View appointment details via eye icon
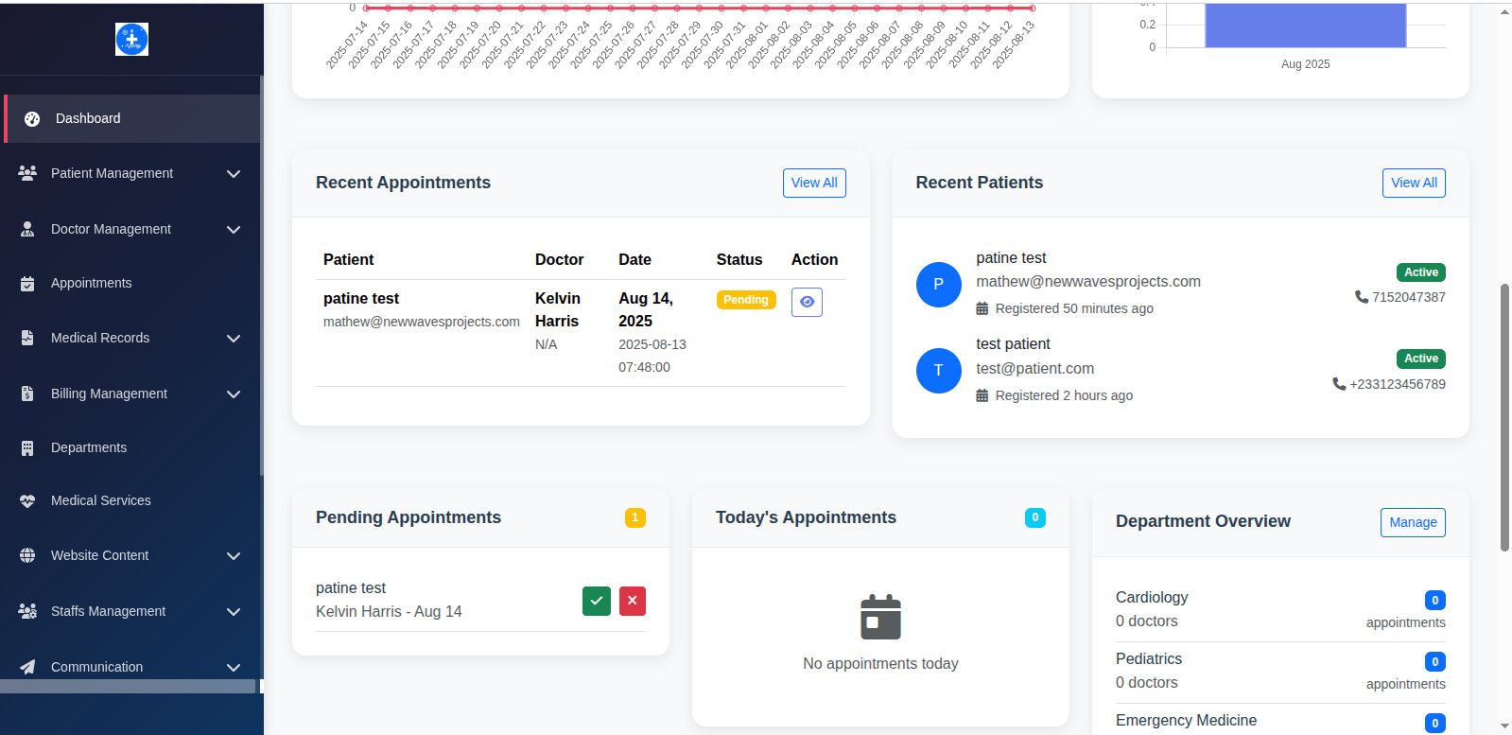The image size is (1512, 735). [x=807, y=302]
